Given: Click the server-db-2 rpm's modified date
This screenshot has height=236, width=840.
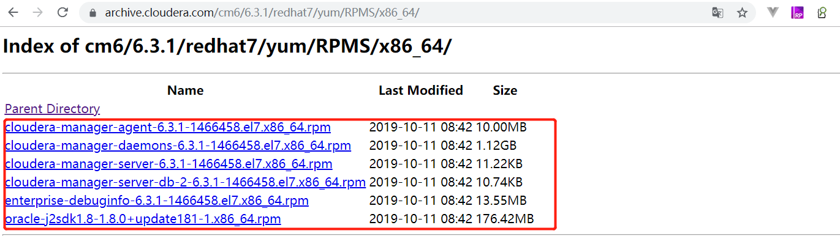Looking at the screenshot, I should 421,183.
